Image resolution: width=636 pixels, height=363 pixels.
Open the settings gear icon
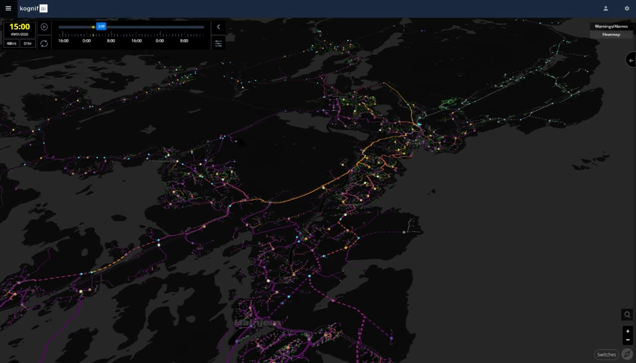[627, 8]
